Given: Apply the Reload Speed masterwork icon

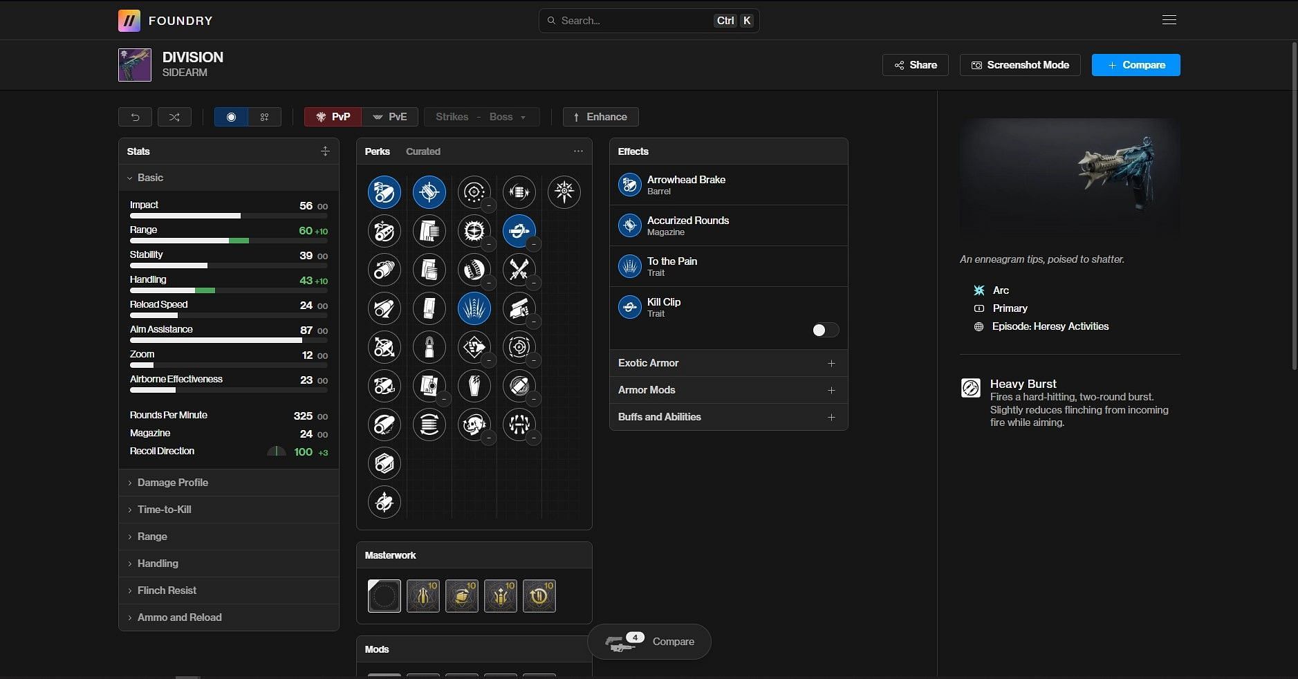Looking at the screenshot, I should click(539, 596).
